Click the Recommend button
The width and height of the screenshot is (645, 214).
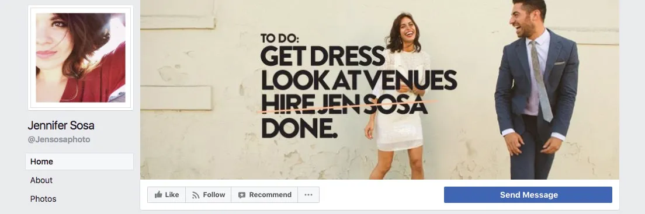(x=265, y=195)
